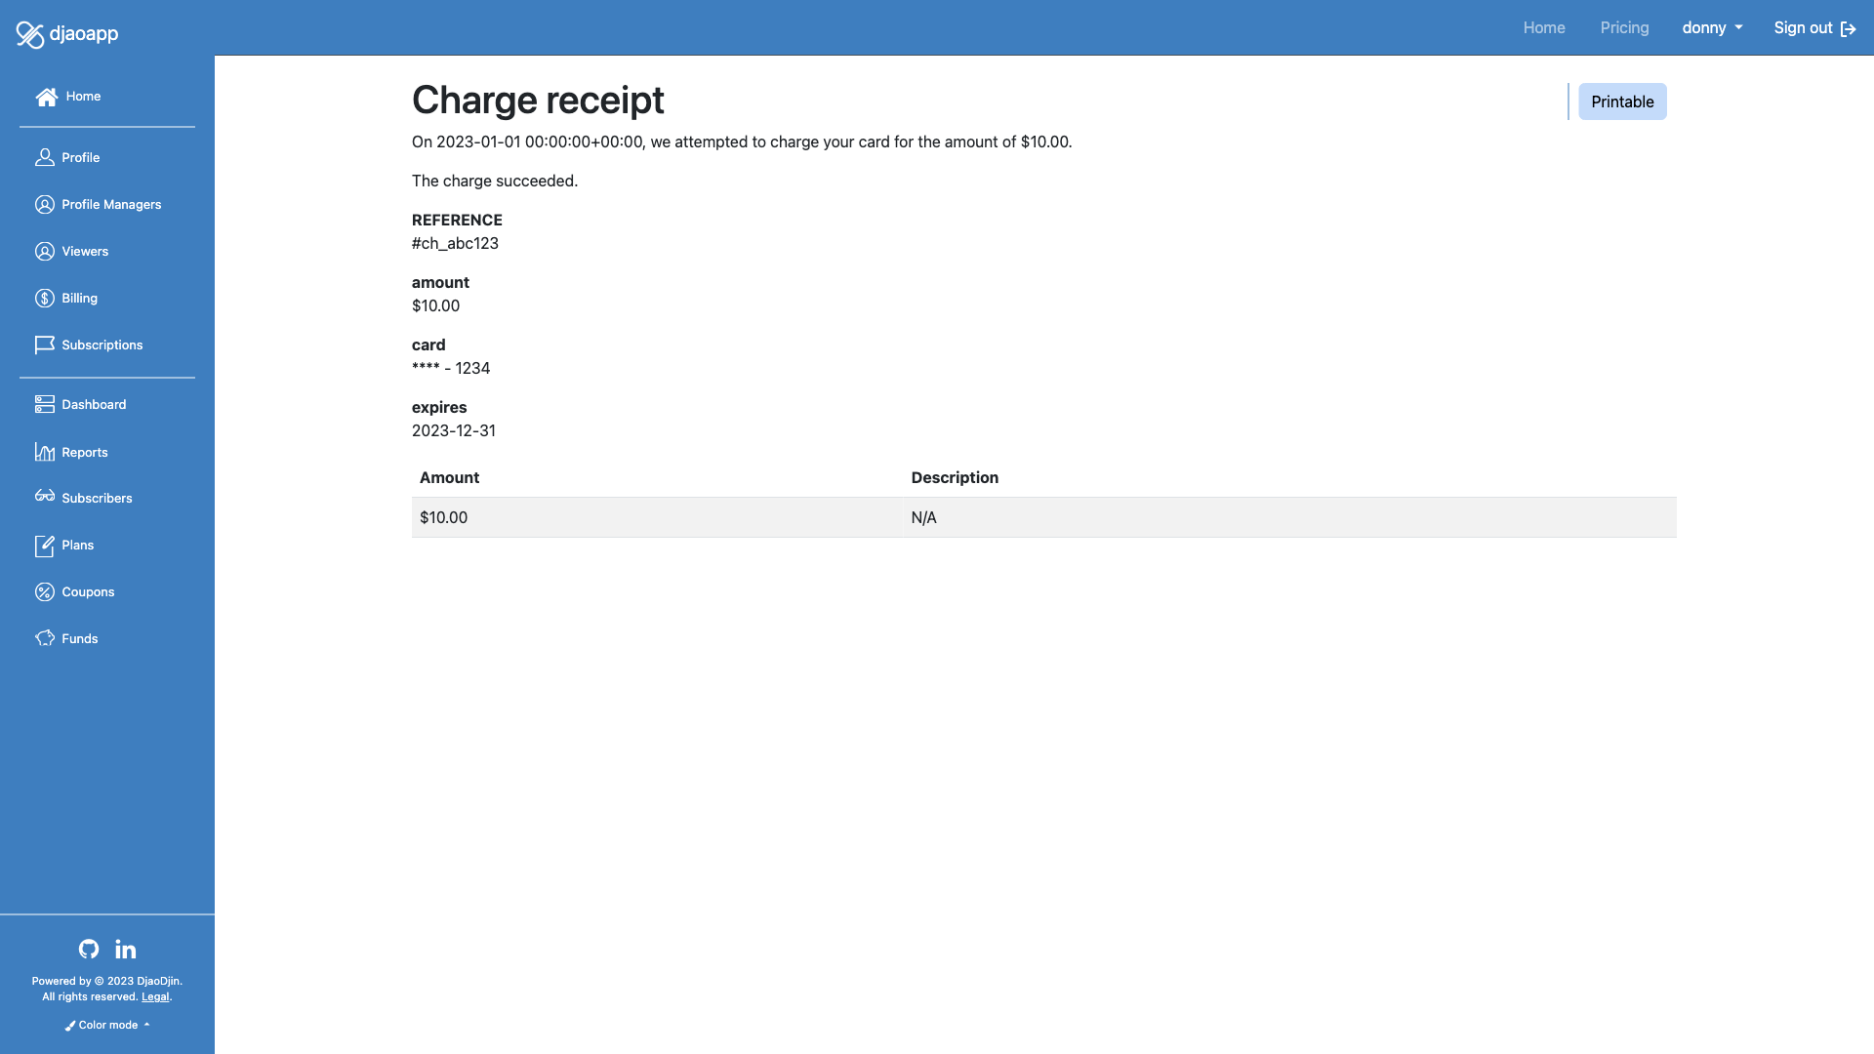Image resolution: width=1874 pixels, height=1054 pixels.
Task: Open the Legal link in footer
Action: pyautogui.click(x=155, y=996)
